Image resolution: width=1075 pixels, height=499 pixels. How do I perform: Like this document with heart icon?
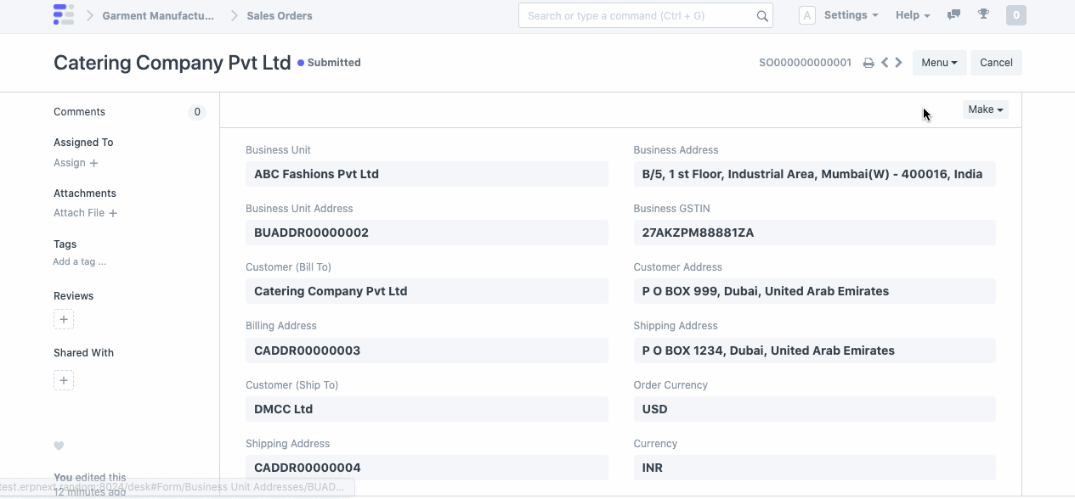tap(59, 446)
